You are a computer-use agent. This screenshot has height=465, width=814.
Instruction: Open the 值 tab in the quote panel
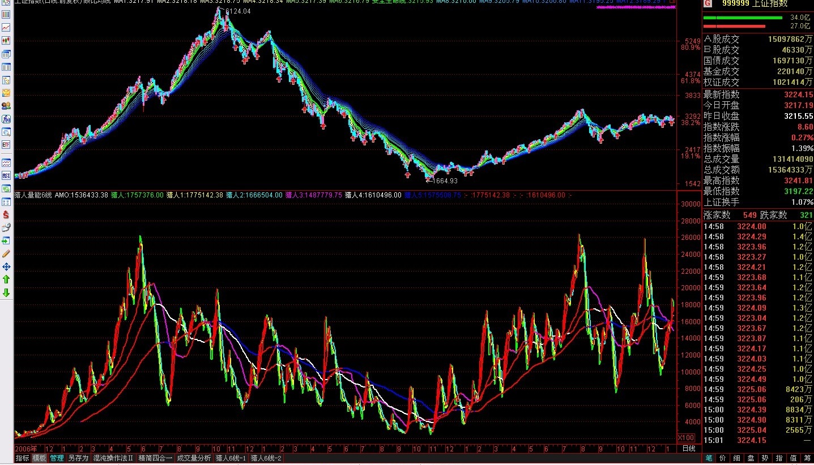(x=793, y=458)
